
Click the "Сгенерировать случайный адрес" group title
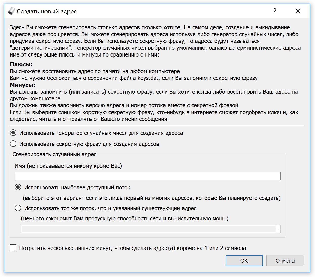(54, 154)
